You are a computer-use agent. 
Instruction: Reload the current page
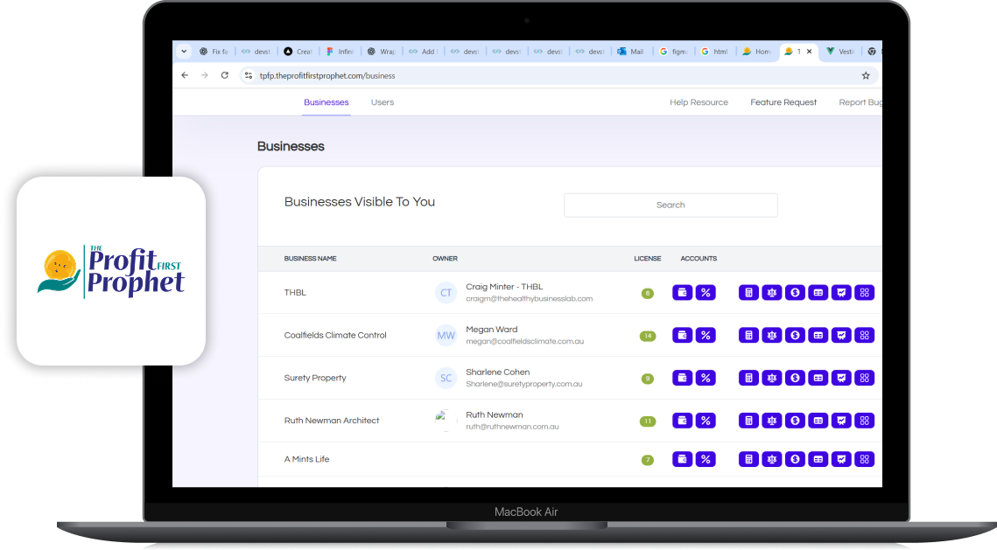pyautogui.click(x=224, y=75)
